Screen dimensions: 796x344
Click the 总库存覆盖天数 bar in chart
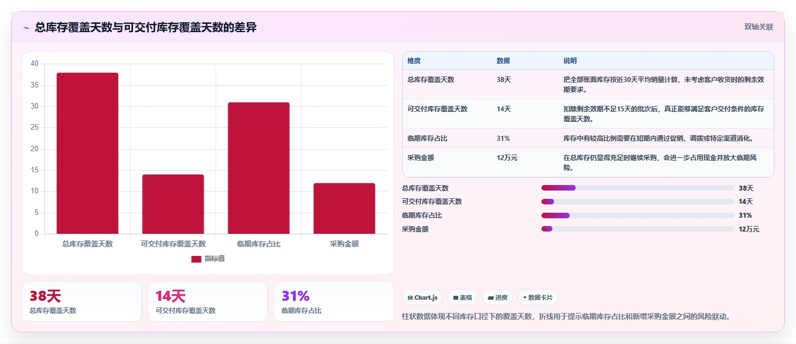click(88, 153)
